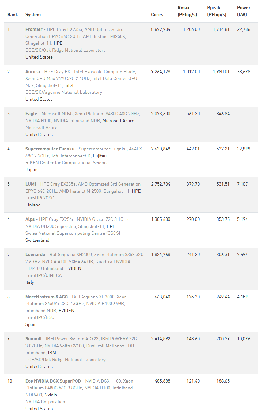Image resolution: width=268 pixels, height=416 pixels.
Task: Open the NVIDIA Corporation site link
Action: tap(45, 402)
